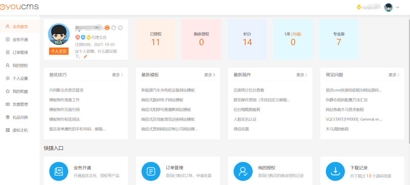Click the 我的收藏 star icon
This screenshot has height=185, width=410.
pyautogui.click(x=8, y=91)
